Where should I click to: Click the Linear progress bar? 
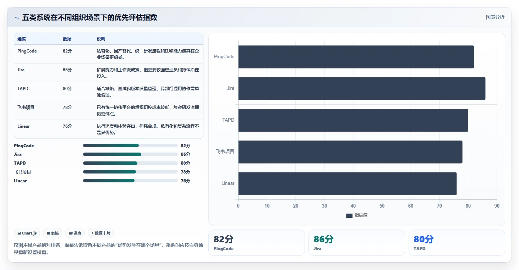coord(130,181)
